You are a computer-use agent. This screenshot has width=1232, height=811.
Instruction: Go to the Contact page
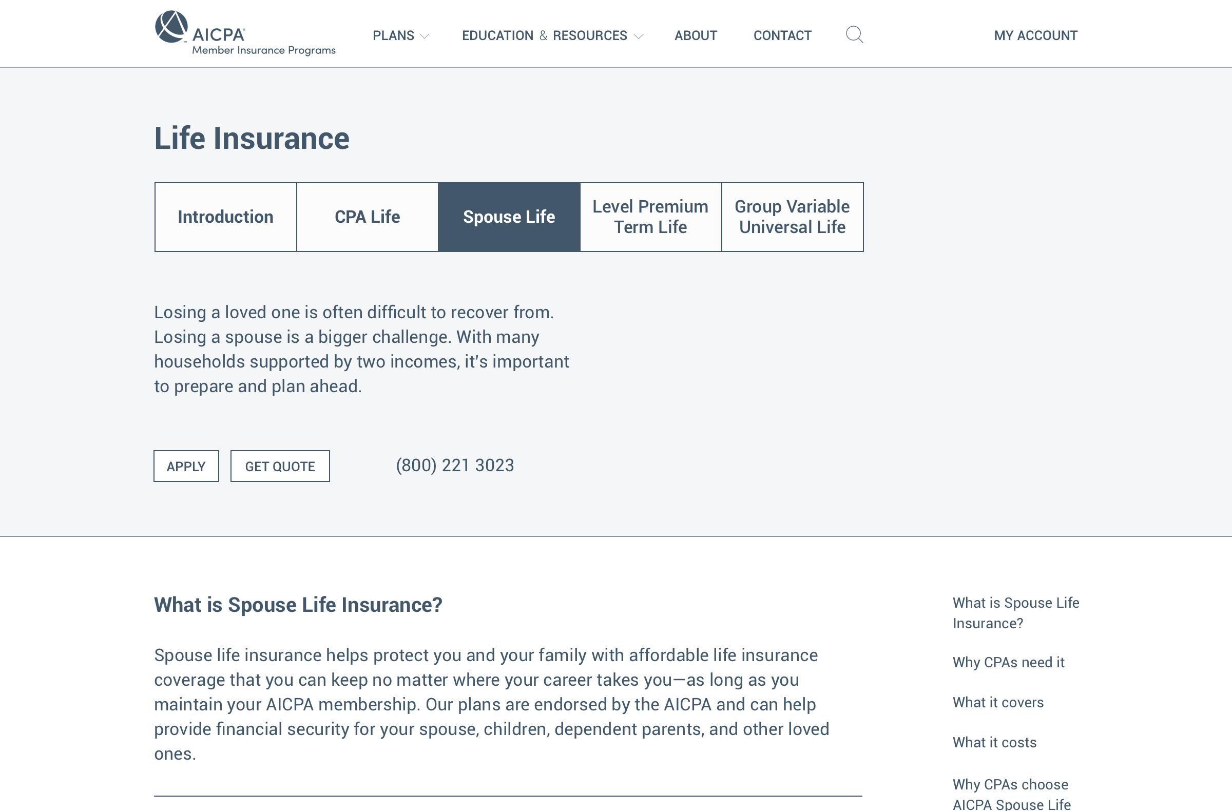[x=782, y=36]
